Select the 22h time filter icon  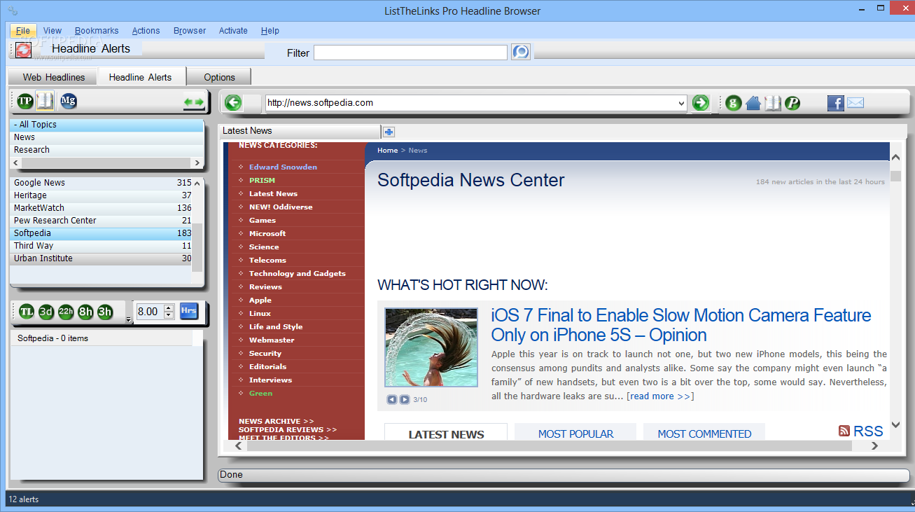(x=66, y=312)
